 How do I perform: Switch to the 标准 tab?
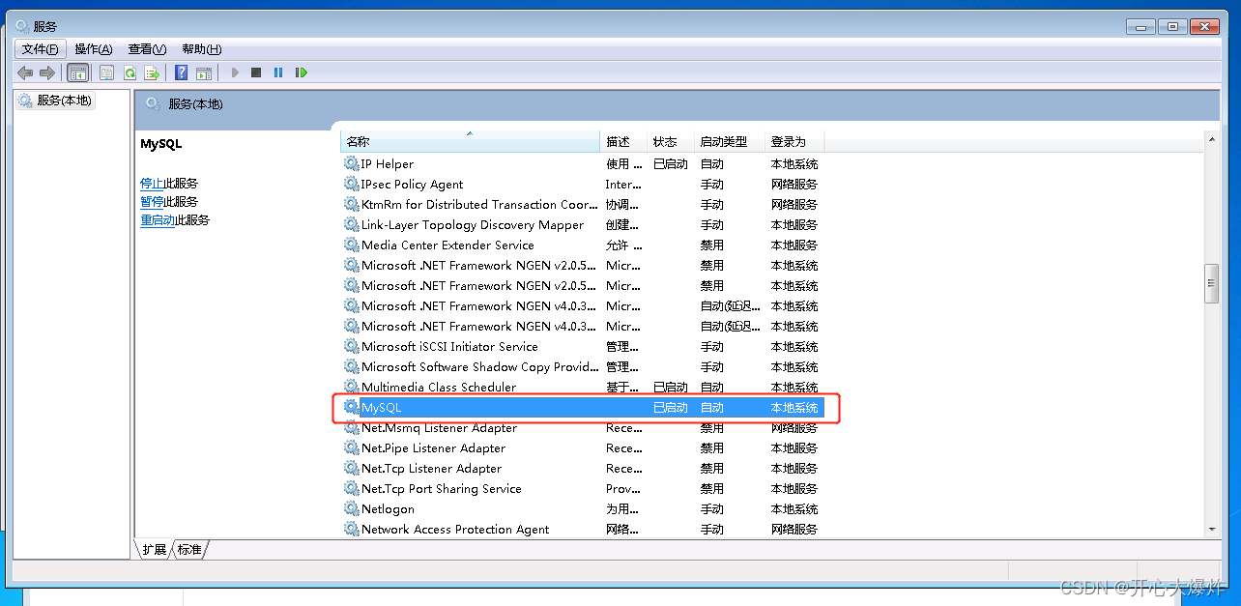pos(190,549)
